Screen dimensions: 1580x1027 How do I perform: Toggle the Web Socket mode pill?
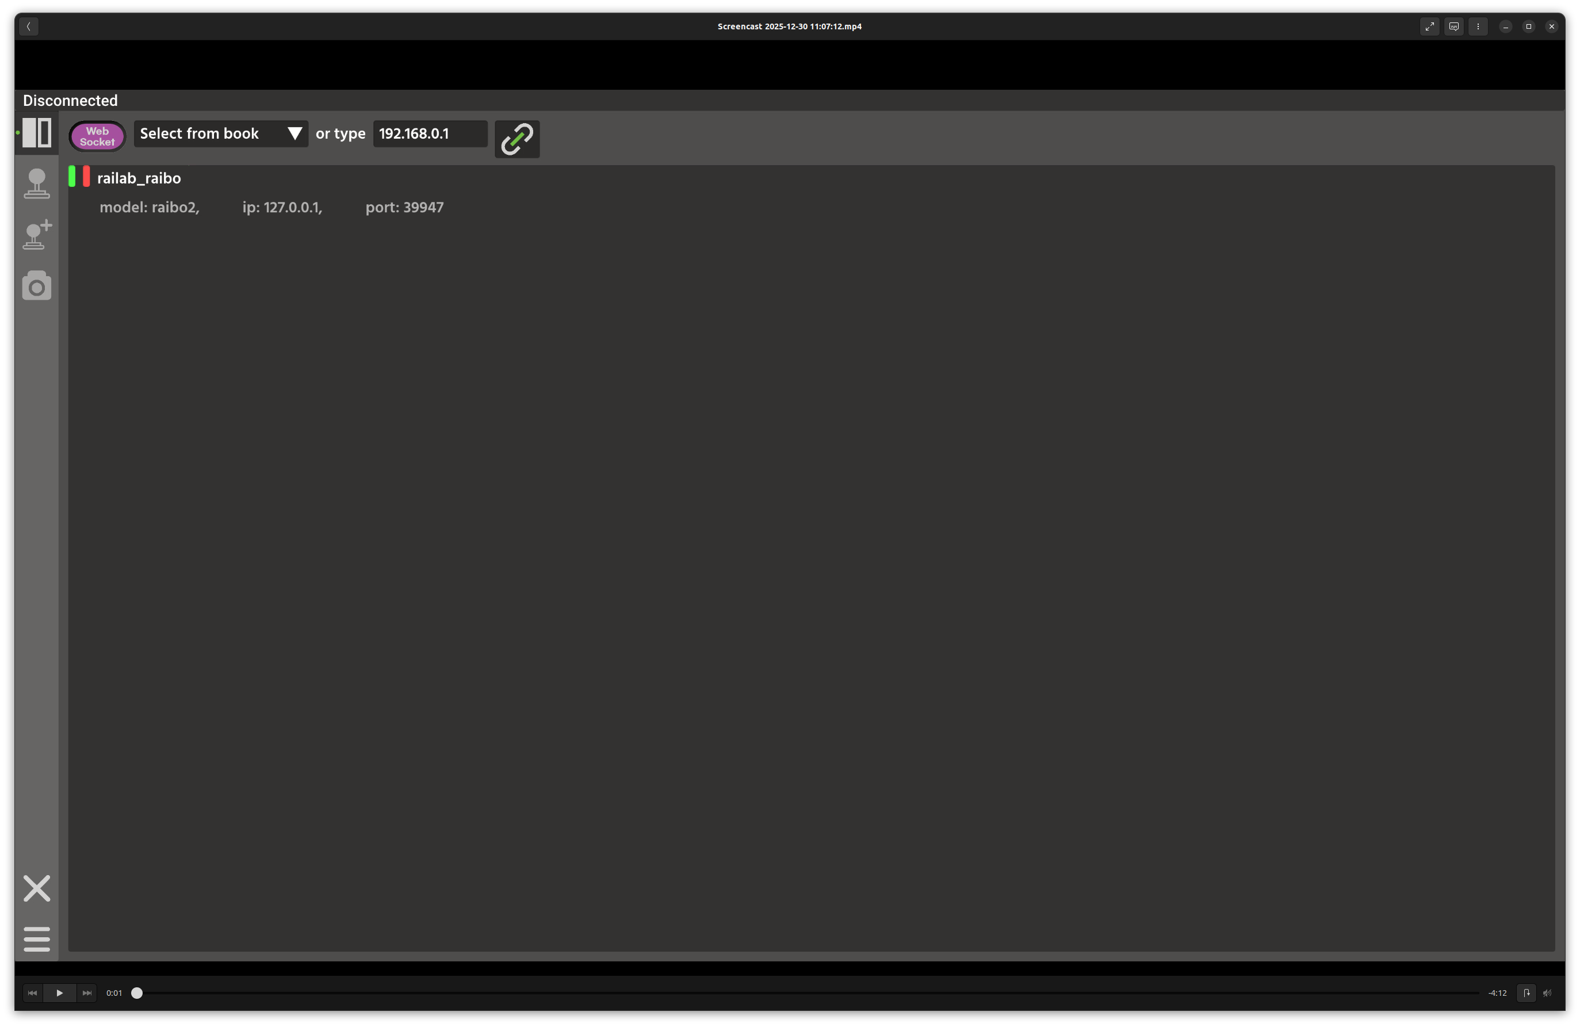97,136
